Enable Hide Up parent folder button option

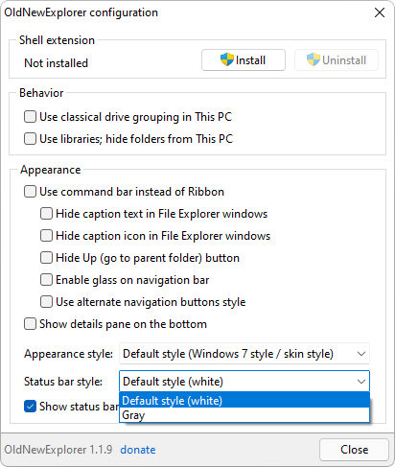click(x=46, y=258)
